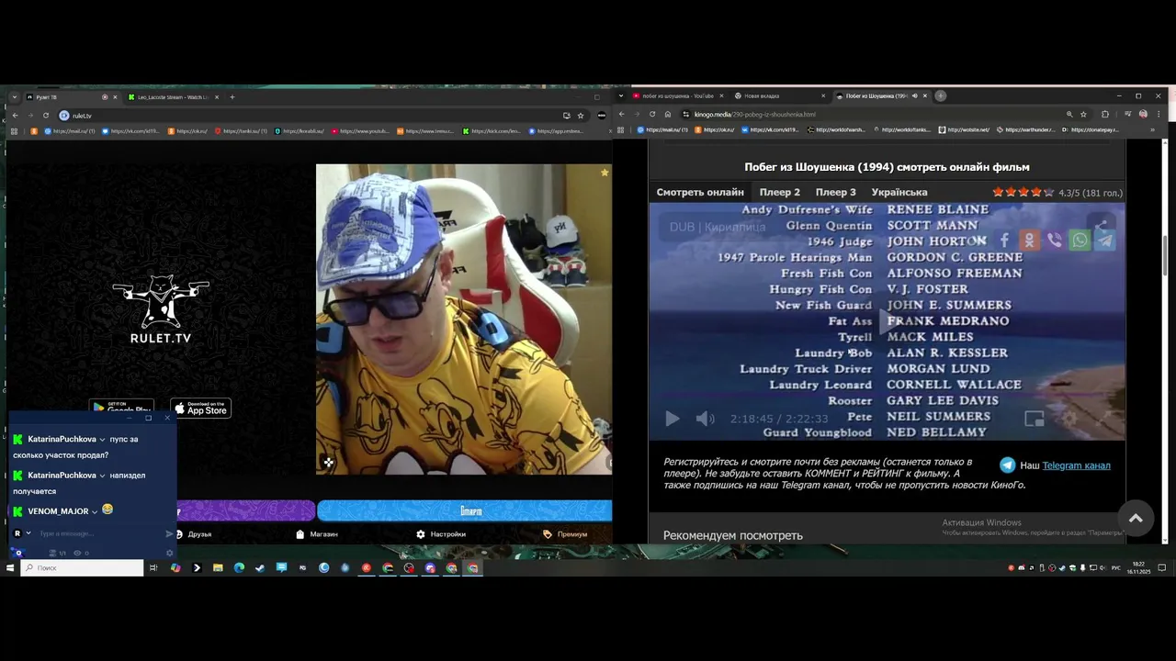The height and width of the screenshot is (661, 1176).
Task: Open the App Store download badge
Action: [200, 409]
